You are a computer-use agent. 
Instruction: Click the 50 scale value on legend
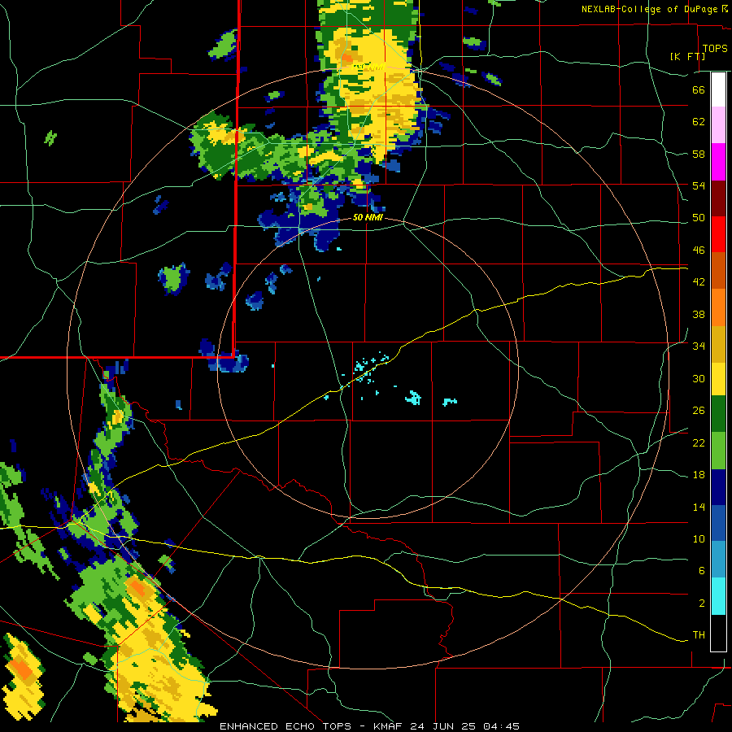[699, 218]
